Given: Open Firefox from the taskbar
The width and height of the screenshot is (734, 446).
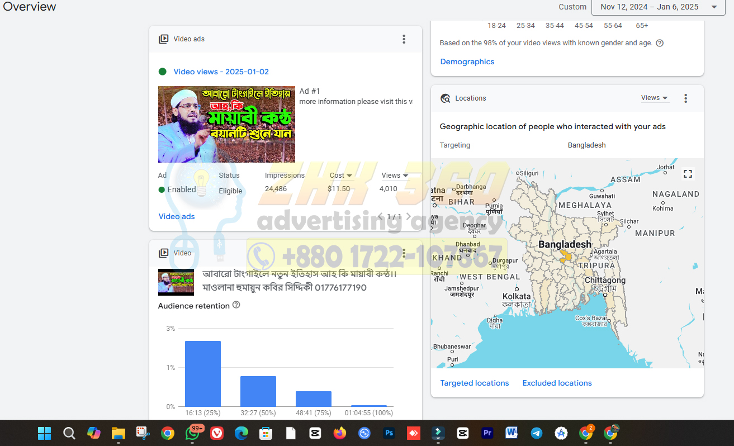Looking at the screenshot, I should coord(339,433).
